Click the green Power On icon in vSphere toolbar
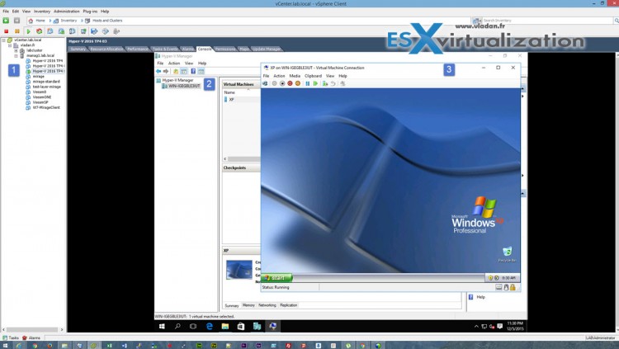 pos(28,31)
